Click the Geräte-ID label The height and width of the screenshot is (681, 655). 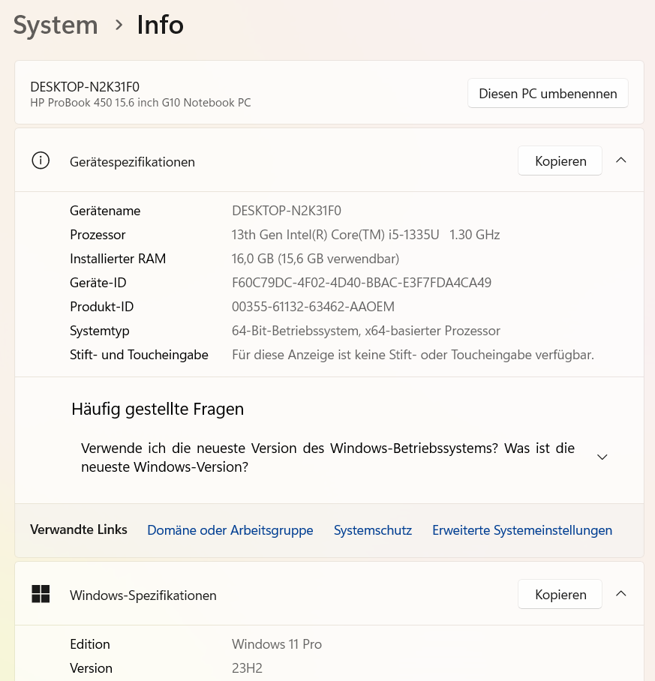pyautogui.click(x=98, y=283)
